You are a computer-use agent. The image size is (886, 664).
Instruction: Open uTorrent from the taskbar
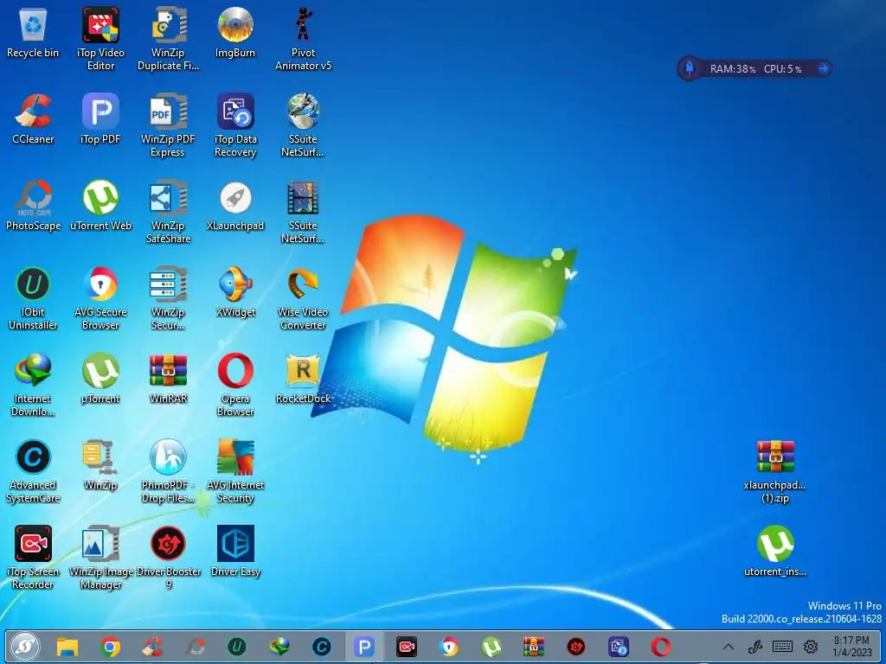click(491, 647)
